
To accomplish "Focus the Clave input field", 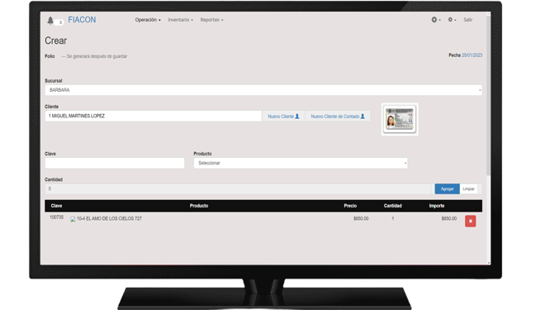I will [115, 163].
